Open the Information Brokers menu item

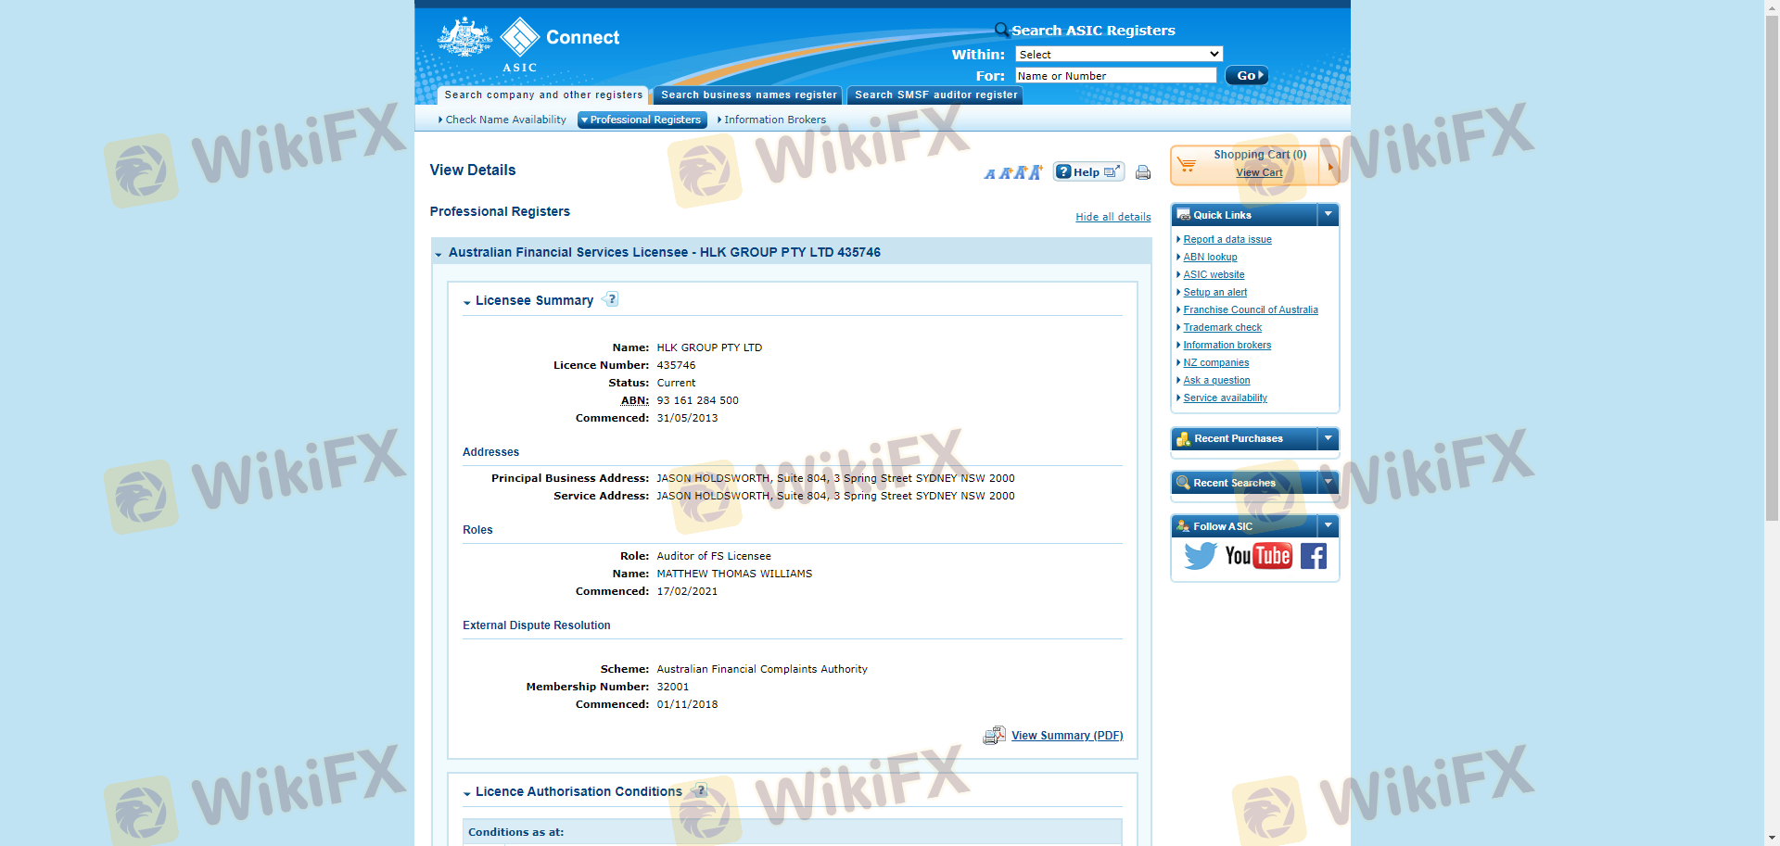(x=774, y=120)
